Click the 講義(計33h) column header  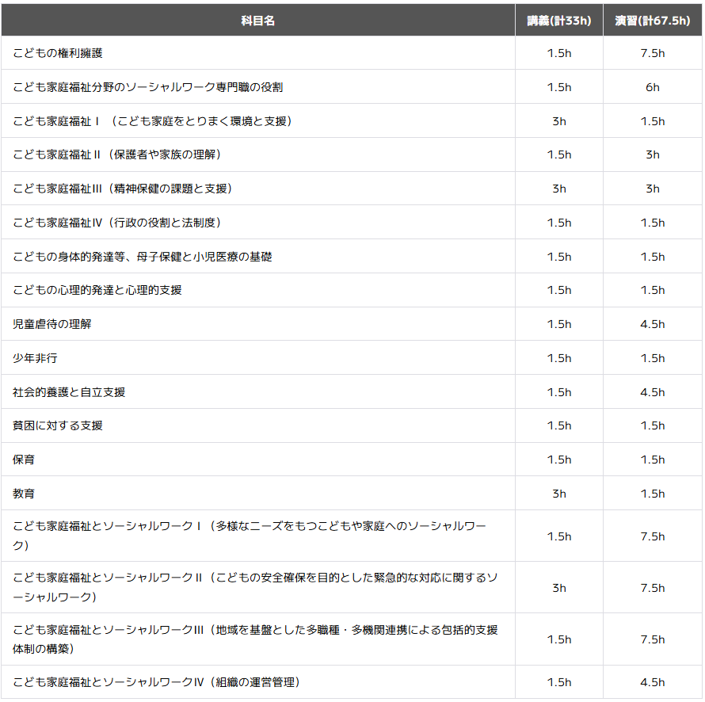pos(560,17)
